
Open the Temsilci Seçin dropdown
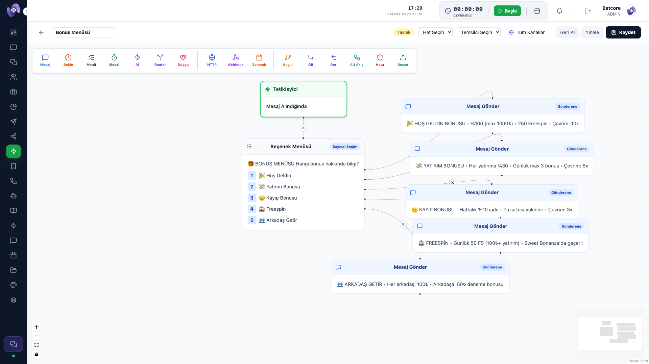(x=478, y=32)
